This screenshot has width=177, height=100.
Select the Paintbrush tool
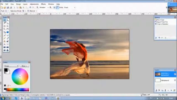[5, 35]
